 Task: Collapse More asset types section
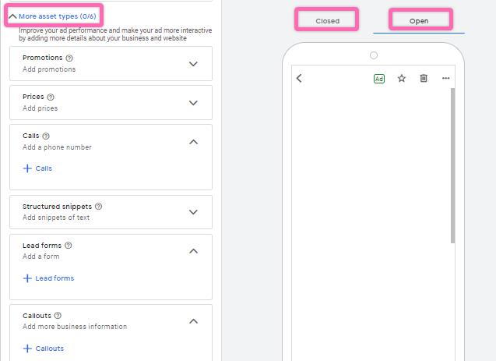click(x=13, y=16)
